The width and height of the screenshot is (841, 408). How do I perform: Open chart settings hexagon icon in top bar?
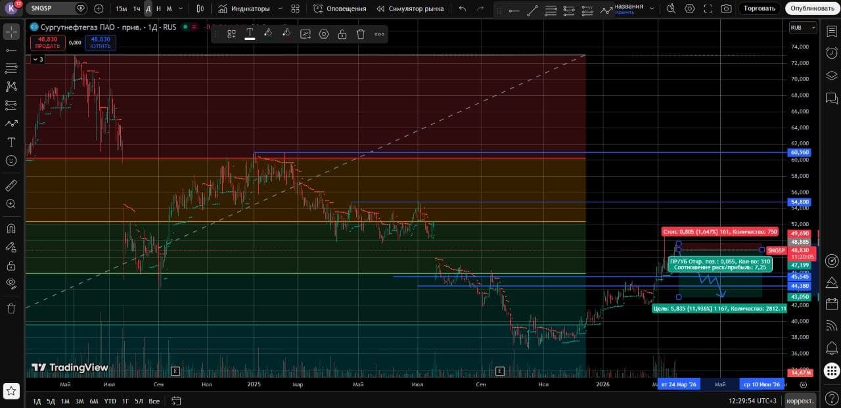coord(689,9)
